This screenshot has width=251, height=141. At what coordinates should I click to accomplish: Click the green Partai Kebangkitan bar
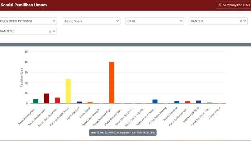(36, 101)
